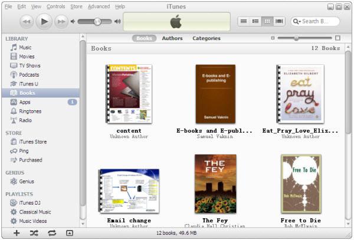Switch to grid view icon

(x=267, y=21)
